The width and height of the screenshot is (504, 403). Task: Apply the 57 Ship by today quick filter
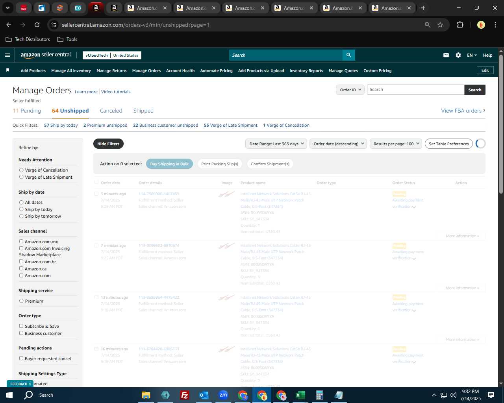pos(61,125)
